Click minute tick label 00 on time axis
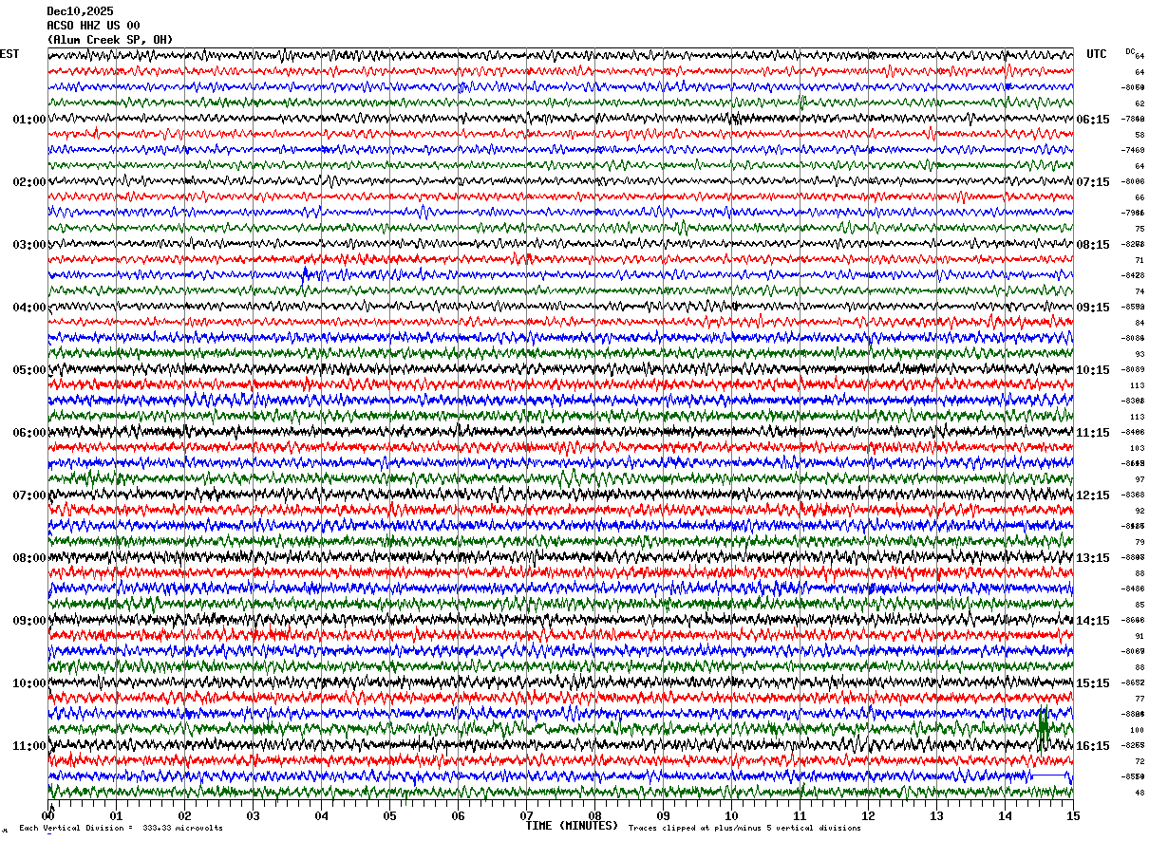The width and height of the screenshot is (1149, 841). point(48,815)
